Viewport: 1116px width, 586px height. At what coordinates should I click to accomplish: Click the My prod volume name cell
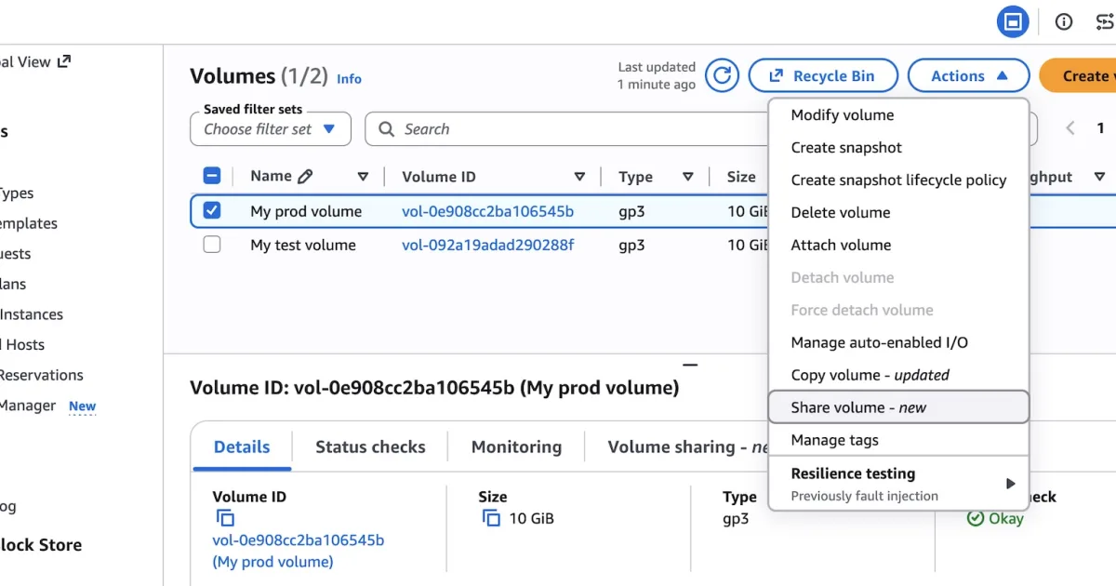pyautogui.click(x=306, y=211)
